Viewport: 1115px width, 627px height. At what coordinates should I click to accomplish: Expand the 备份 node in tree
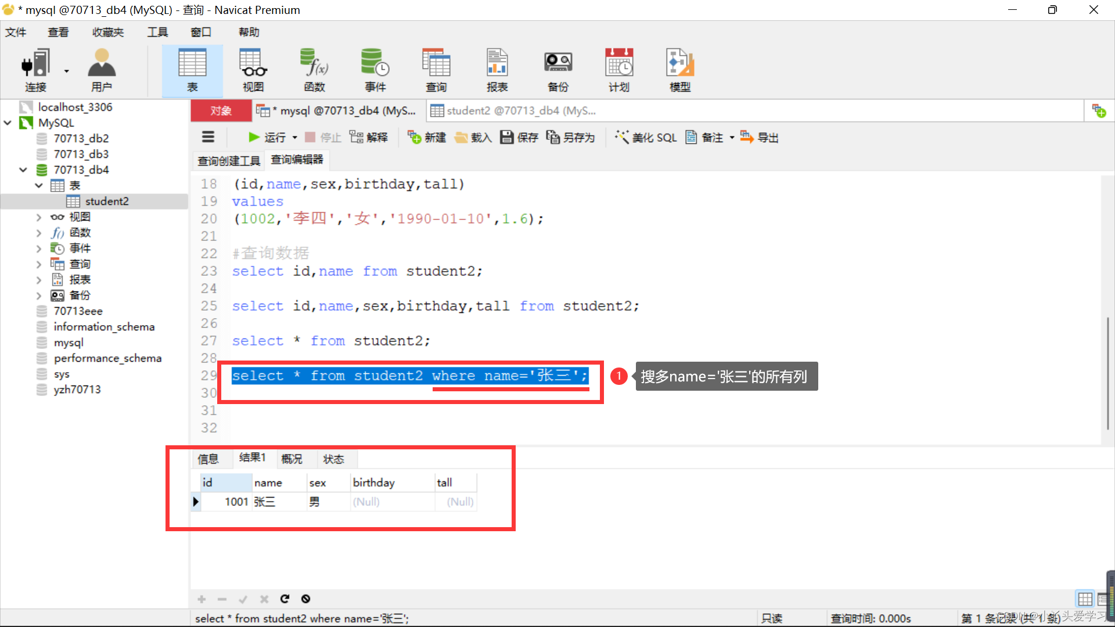39,296
